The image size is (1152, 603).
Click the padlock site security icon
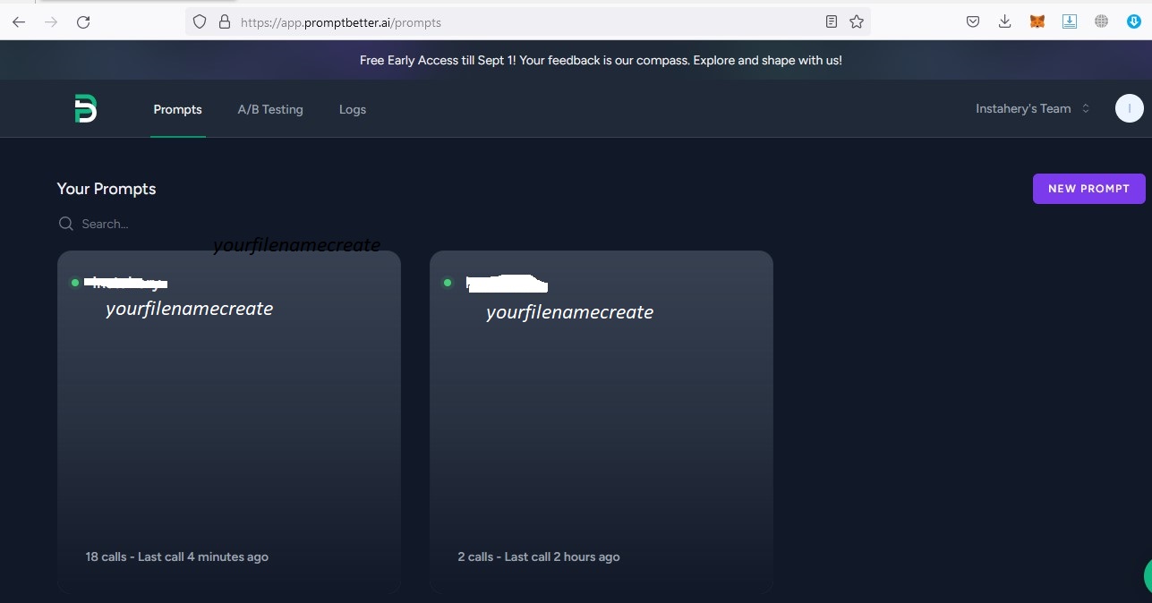coord(225,22)
